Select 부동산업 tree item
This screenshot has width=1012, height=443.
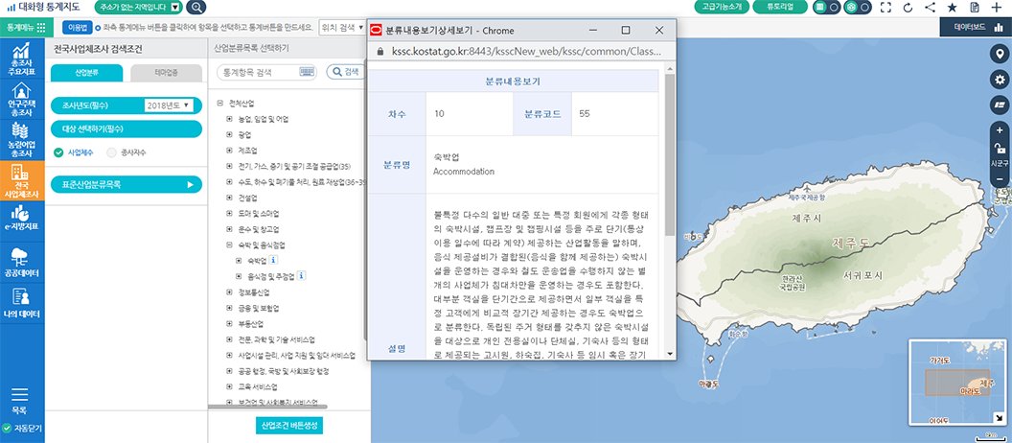tap(251, 323)
